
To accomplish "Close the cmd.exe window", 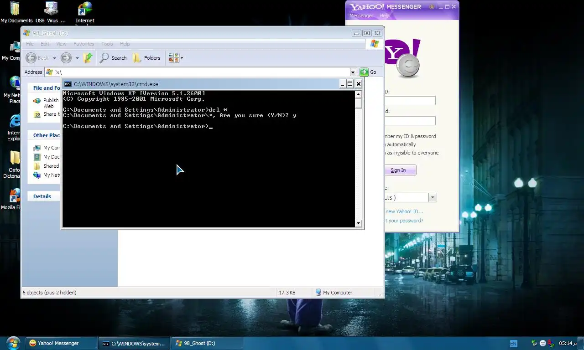I will click(358, 84).
